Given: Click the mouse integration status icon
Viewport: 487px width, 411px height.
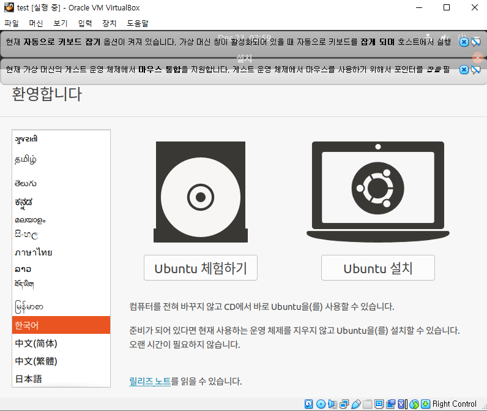Looking at the screenshot, I should click(x=414, y=404).
